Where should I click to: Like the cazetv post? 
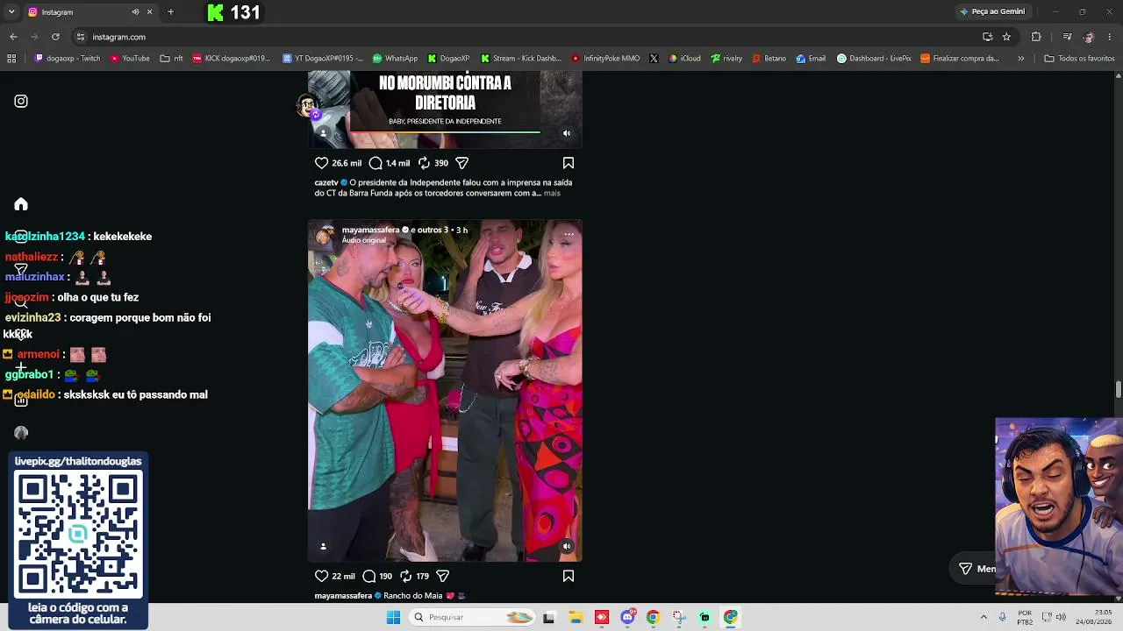point(321,163)
